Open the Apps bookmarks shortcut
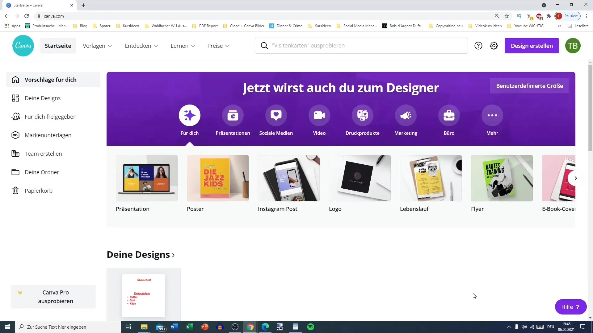The image size is (593, 333). click(12, 26)
